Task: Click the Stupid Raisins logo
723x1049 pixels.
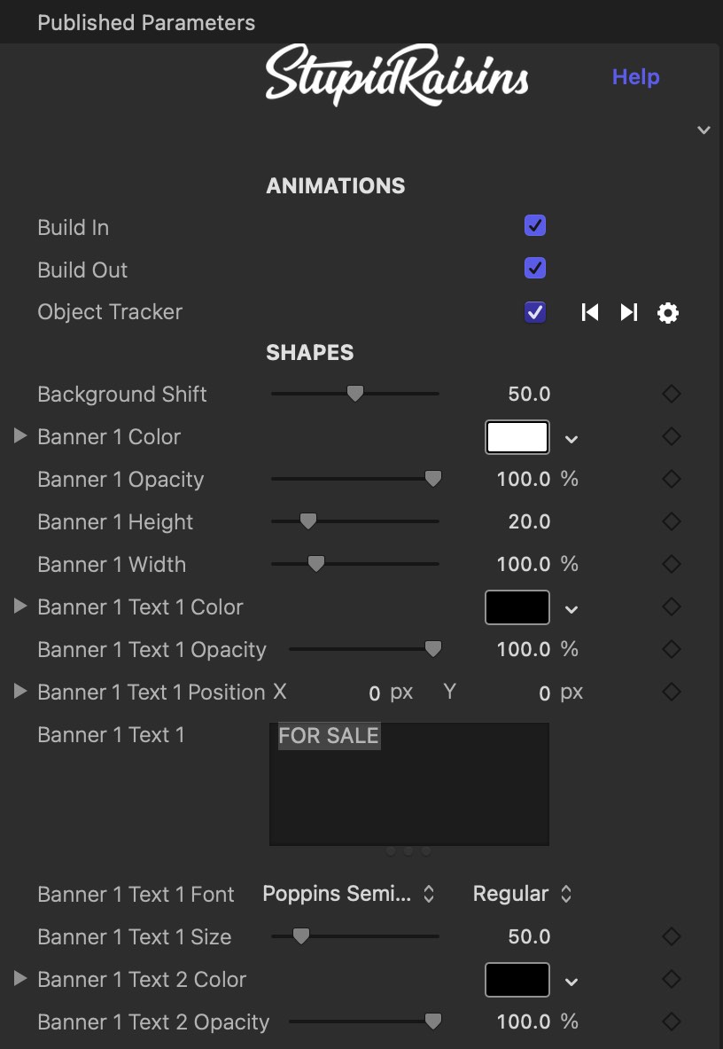Action: (397, 74)
